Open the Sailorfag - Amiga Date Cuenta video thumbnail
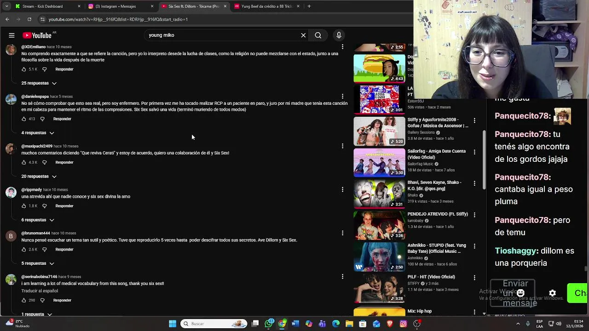Image resolution: width=589 pixels, height=331 pixels. pyautogui.click(x=379, y=162)
